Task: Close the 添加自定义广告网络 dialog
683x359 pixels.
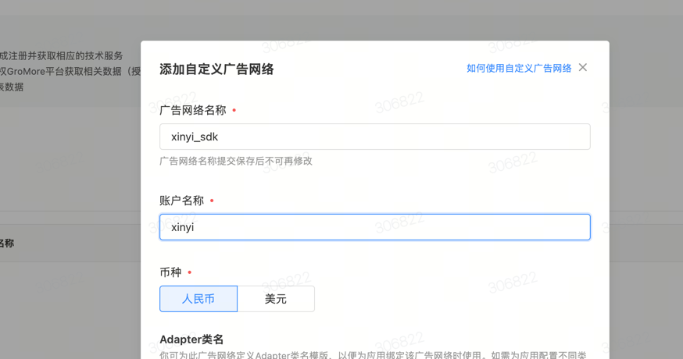Action: point(583,68)
